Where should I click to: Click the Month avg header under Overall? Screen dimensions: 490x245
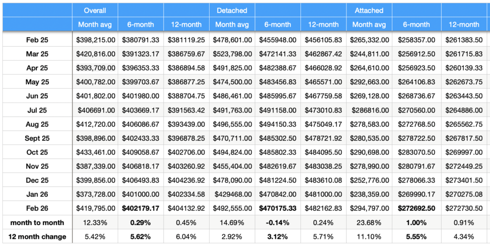coord(95,25)
